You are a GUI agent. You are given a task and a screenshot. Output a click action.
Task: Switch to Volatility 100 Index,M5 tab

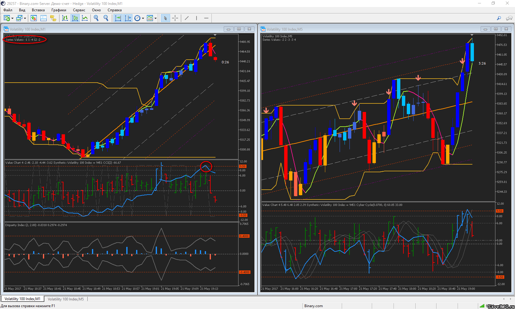click(66, 299)
